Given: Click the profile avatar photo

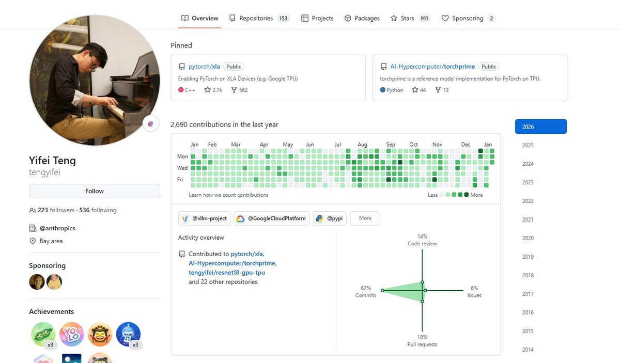Looking at the screenshot, I should coord(95,80).
